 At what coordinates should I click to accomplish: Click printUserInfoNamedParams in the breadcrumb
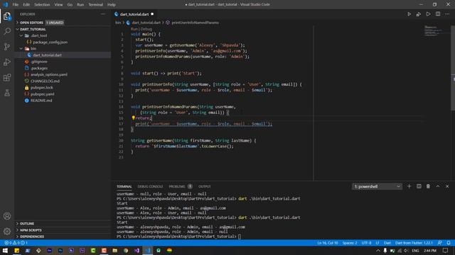coord(195,23)
